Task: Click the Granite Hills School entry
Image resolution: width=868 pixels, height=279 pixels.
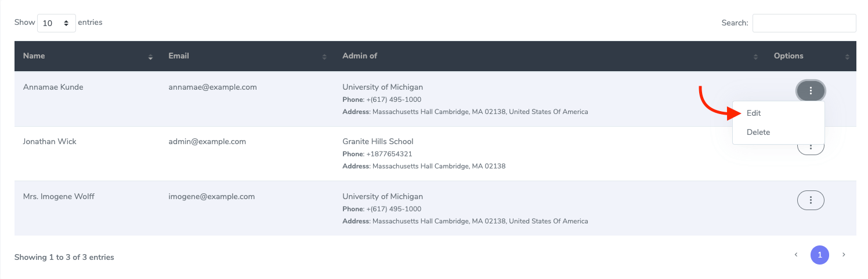Action: 378,142
